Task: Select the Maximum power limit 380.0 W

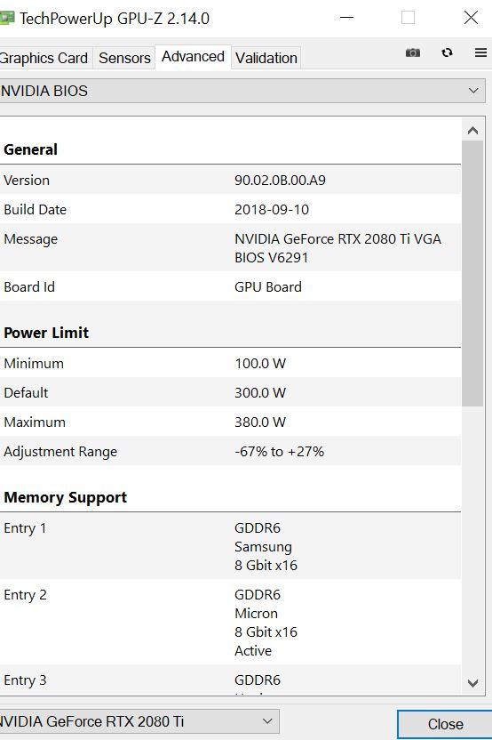Action: click(260, 422)
